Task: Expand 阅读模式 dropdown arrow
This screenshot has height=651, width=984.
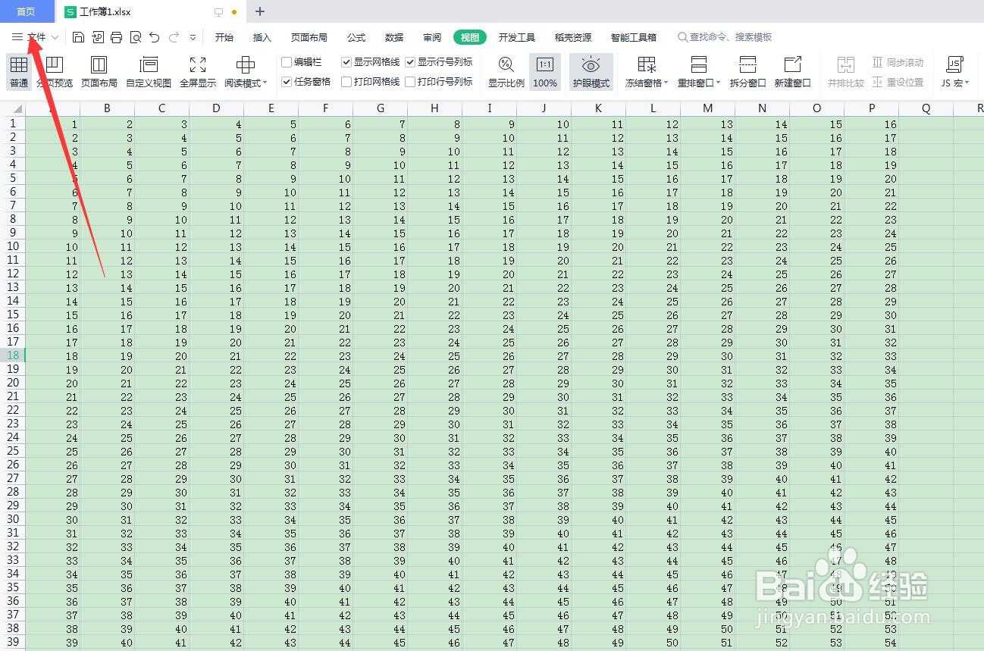Action: coord(265,83)
